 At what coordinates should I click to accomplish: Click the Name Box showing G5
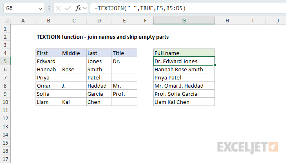tap(24, 8)
